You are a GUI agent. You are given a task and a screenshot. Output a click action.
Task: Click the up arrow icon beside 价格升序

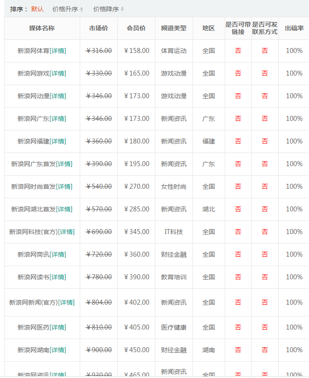82,9
